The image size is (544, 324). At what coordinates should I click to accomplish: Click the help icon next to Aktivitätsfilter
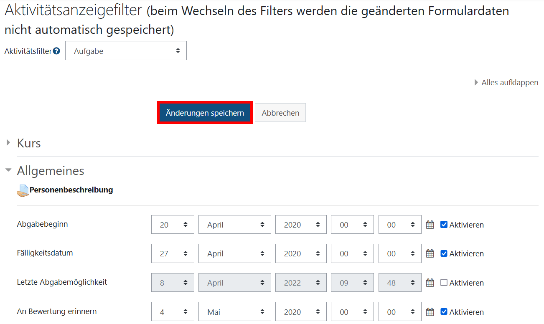57,51
